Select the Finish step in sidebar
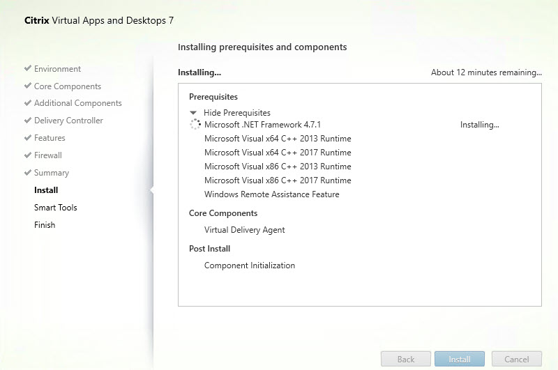Viewport: 558px width, 370px height. point(45,225)
